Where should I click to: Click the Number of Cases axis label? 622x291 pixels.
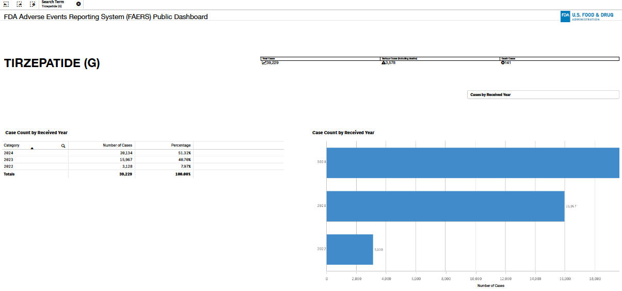click(491, 285)
